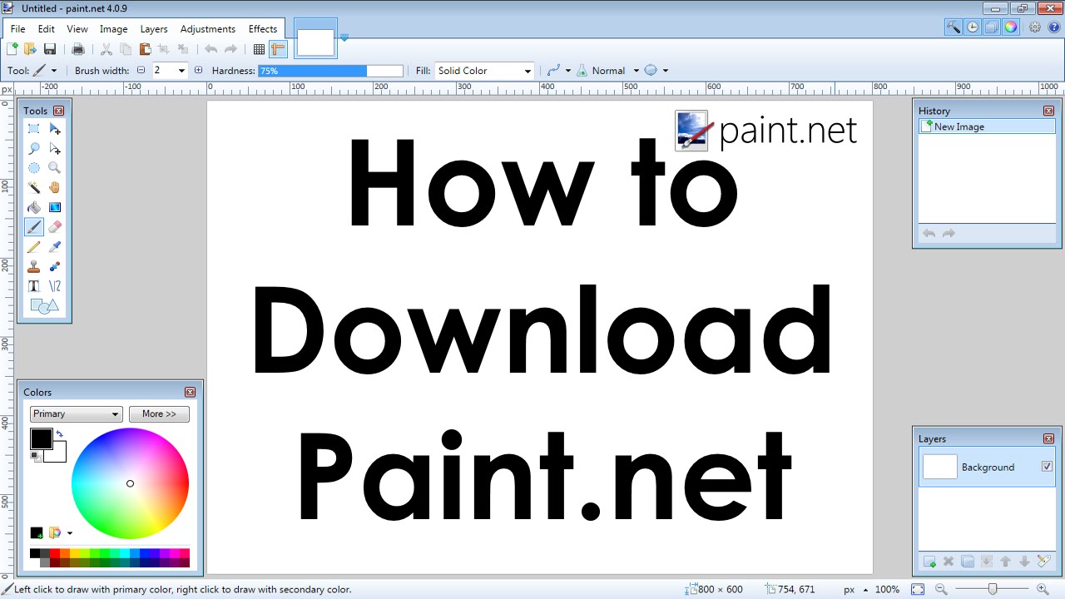Open the View menu

(x=77, y=29)
